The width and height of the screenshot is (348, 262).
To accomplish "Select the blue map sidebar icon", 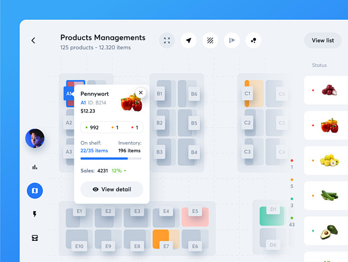I will [x=35, y=191].
